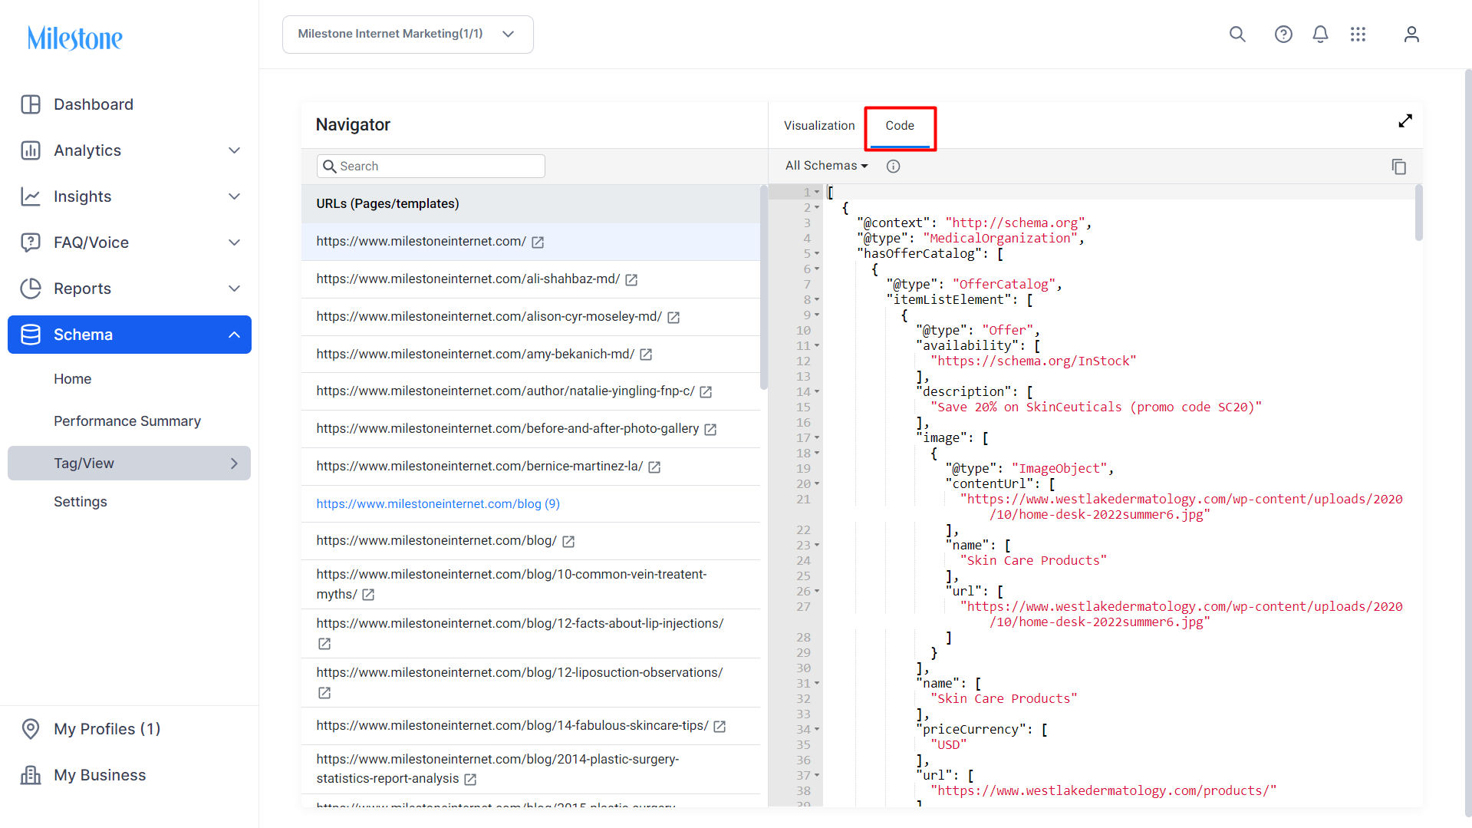This screenshot has width=1472, height=828.
Task: Expand the FAQ/Voice menu chevron
Action: coord(235,242)
